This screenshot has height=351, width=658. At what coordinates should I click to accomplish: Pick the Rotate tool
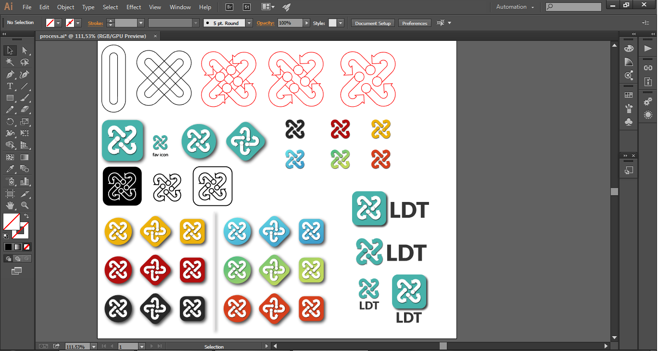coord(10,122)
